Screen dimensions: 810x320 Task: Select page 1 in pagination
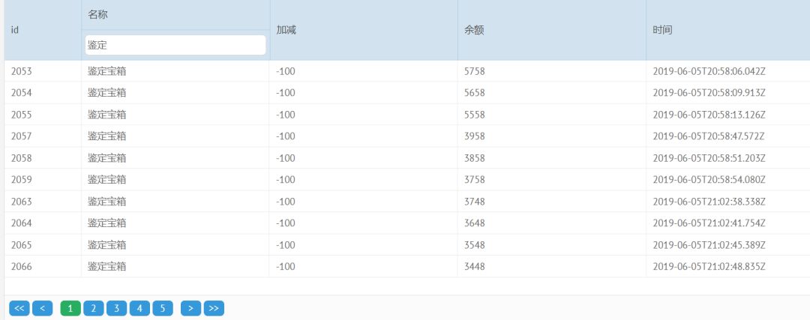[x=70, y=308]
